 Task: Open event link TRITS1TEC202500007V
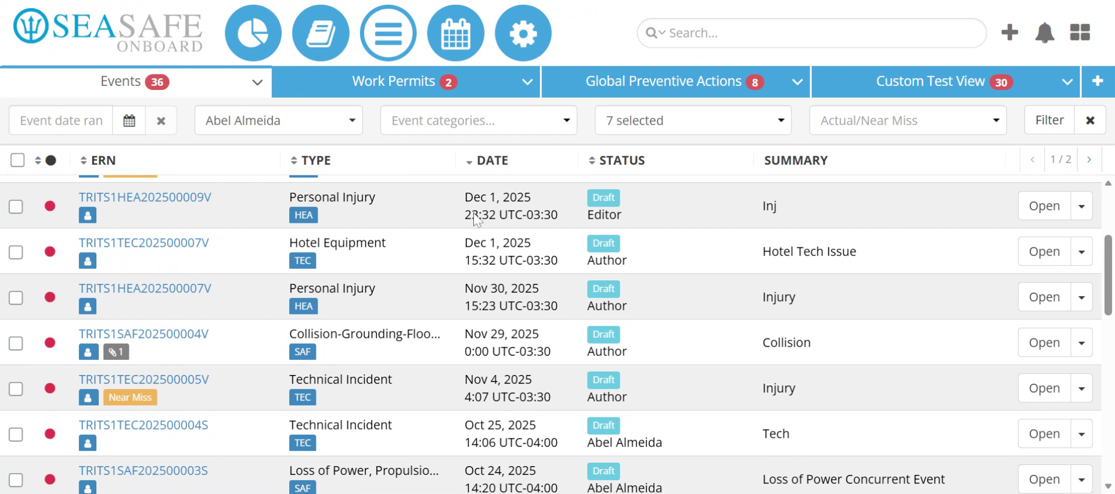[143, 243]
